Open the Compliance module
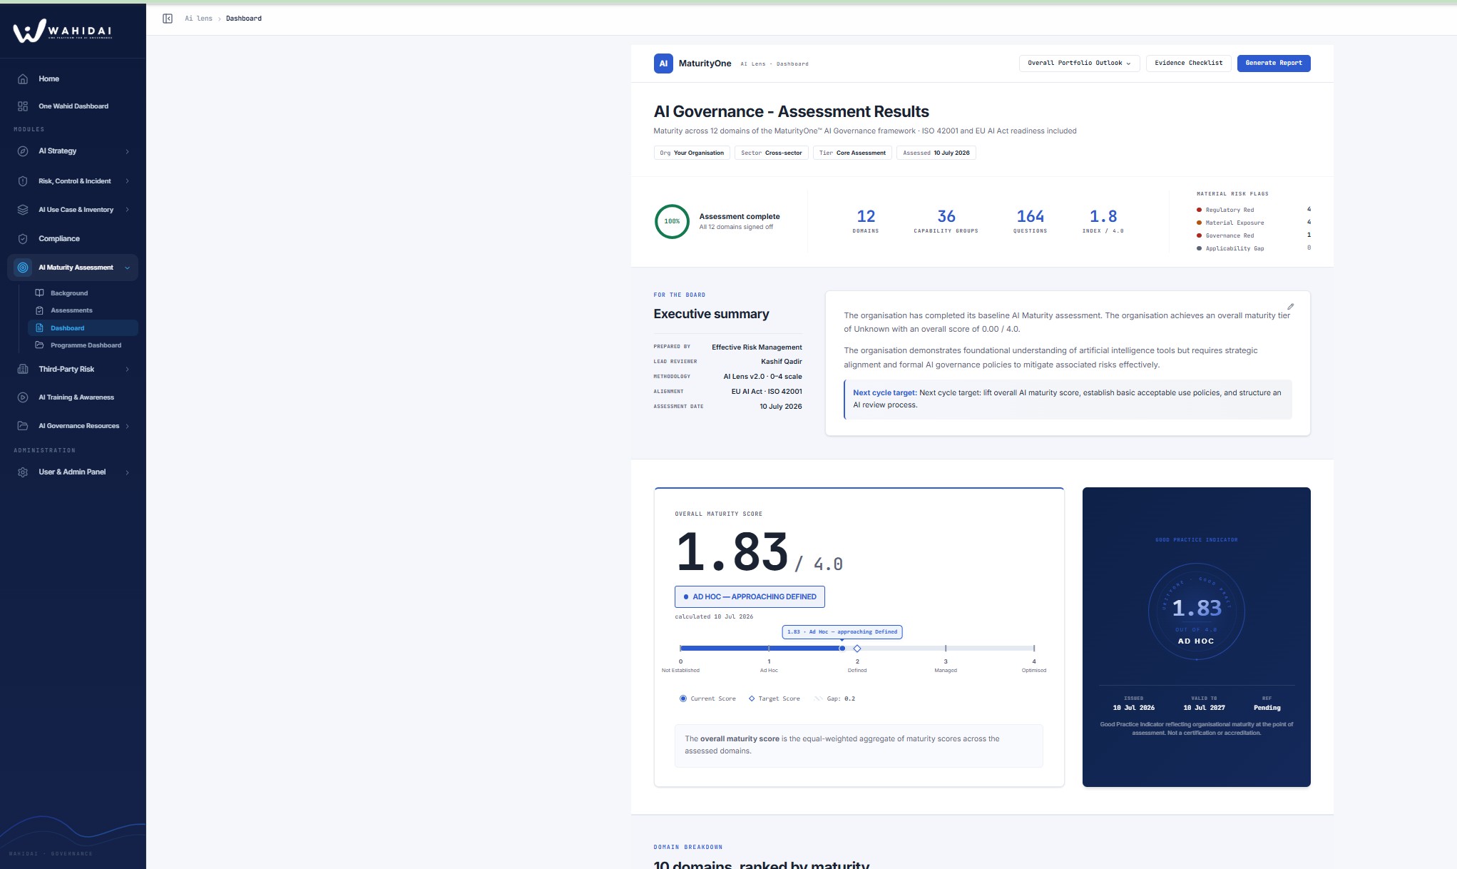 pyautogui.click(x=73, y=239)
